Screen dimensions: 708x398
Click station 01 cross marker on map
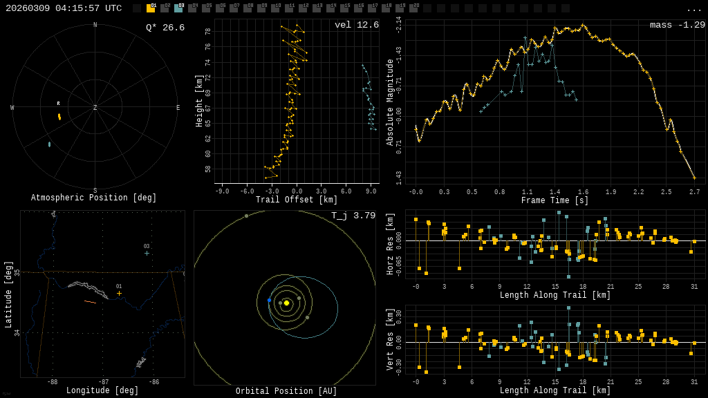[119, 294]
